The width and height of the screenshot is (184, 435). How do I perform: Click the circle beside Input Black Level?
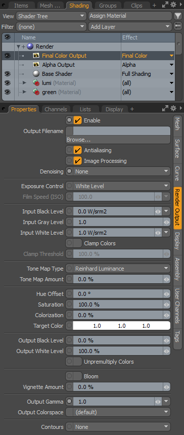(x=69, y=211)
